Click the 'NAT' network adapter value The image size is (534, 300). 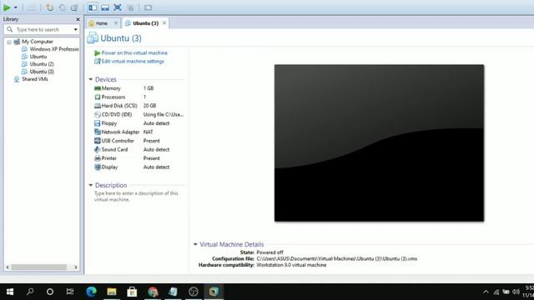(x=149, y=132)
